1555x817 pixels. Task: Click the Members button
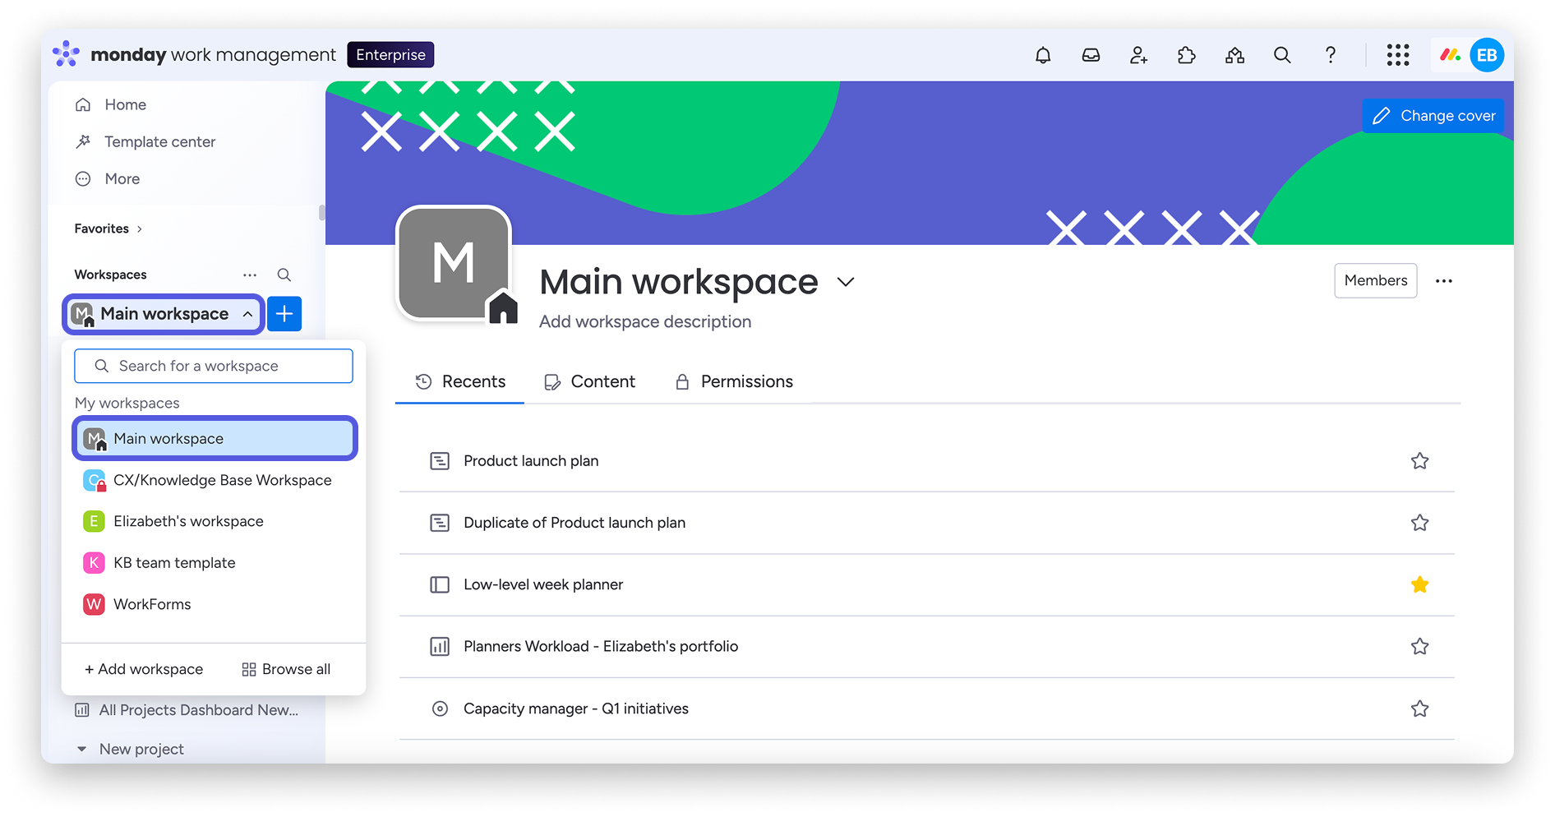(1375, 280)
